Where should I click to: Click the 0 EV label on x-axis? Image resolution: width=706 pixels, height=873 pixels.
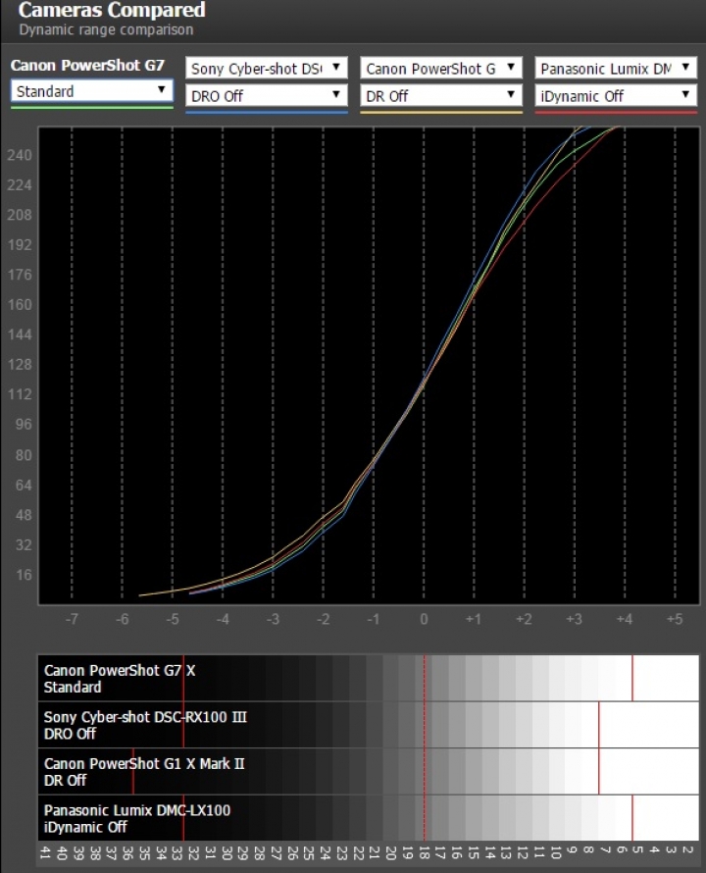[424, 619]
